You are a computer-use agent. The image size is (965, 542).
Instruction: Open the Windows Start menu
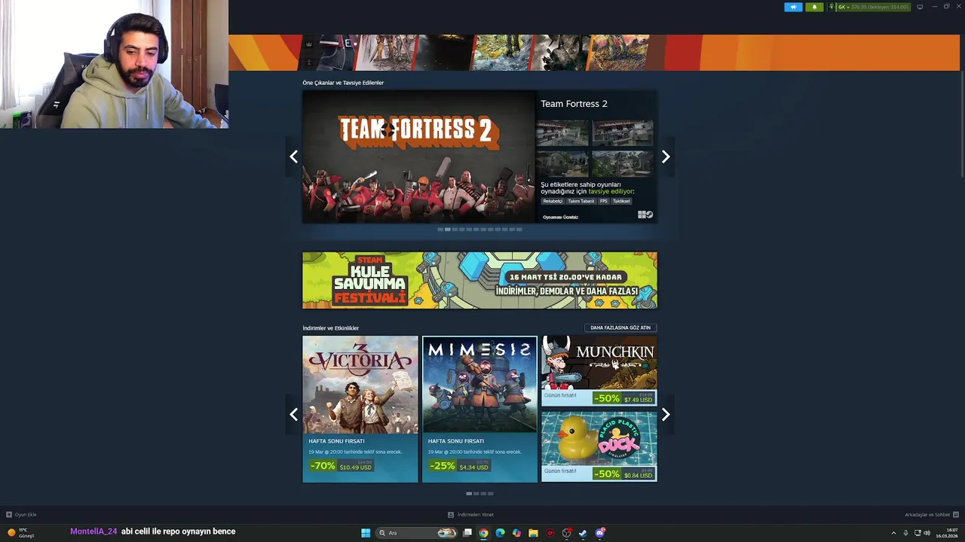[x=366, y=533]
